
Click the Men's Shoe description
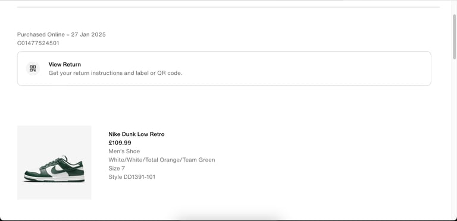(x=124, y=151)
